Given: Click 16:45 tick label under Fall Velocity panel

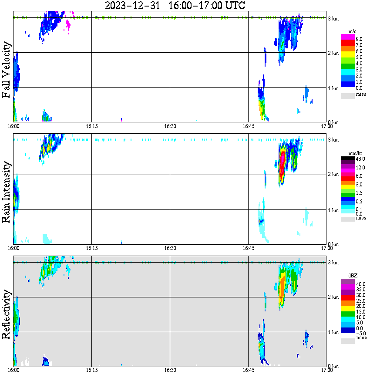Looking at the screenshot, I should (x=249, y=126).
